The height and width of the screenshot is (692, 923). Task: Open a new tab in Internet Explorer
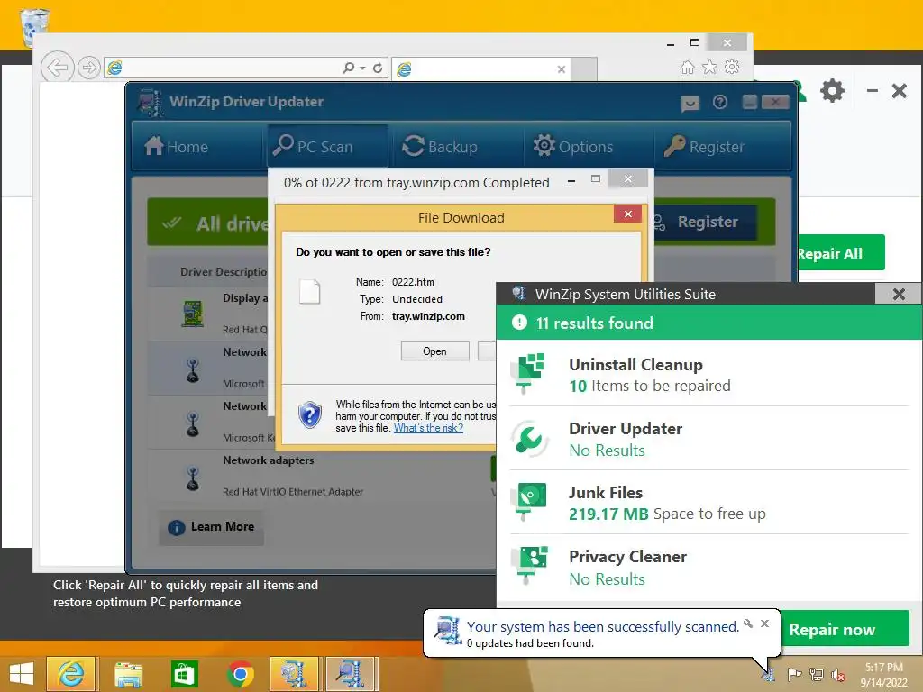coord(584,68)
